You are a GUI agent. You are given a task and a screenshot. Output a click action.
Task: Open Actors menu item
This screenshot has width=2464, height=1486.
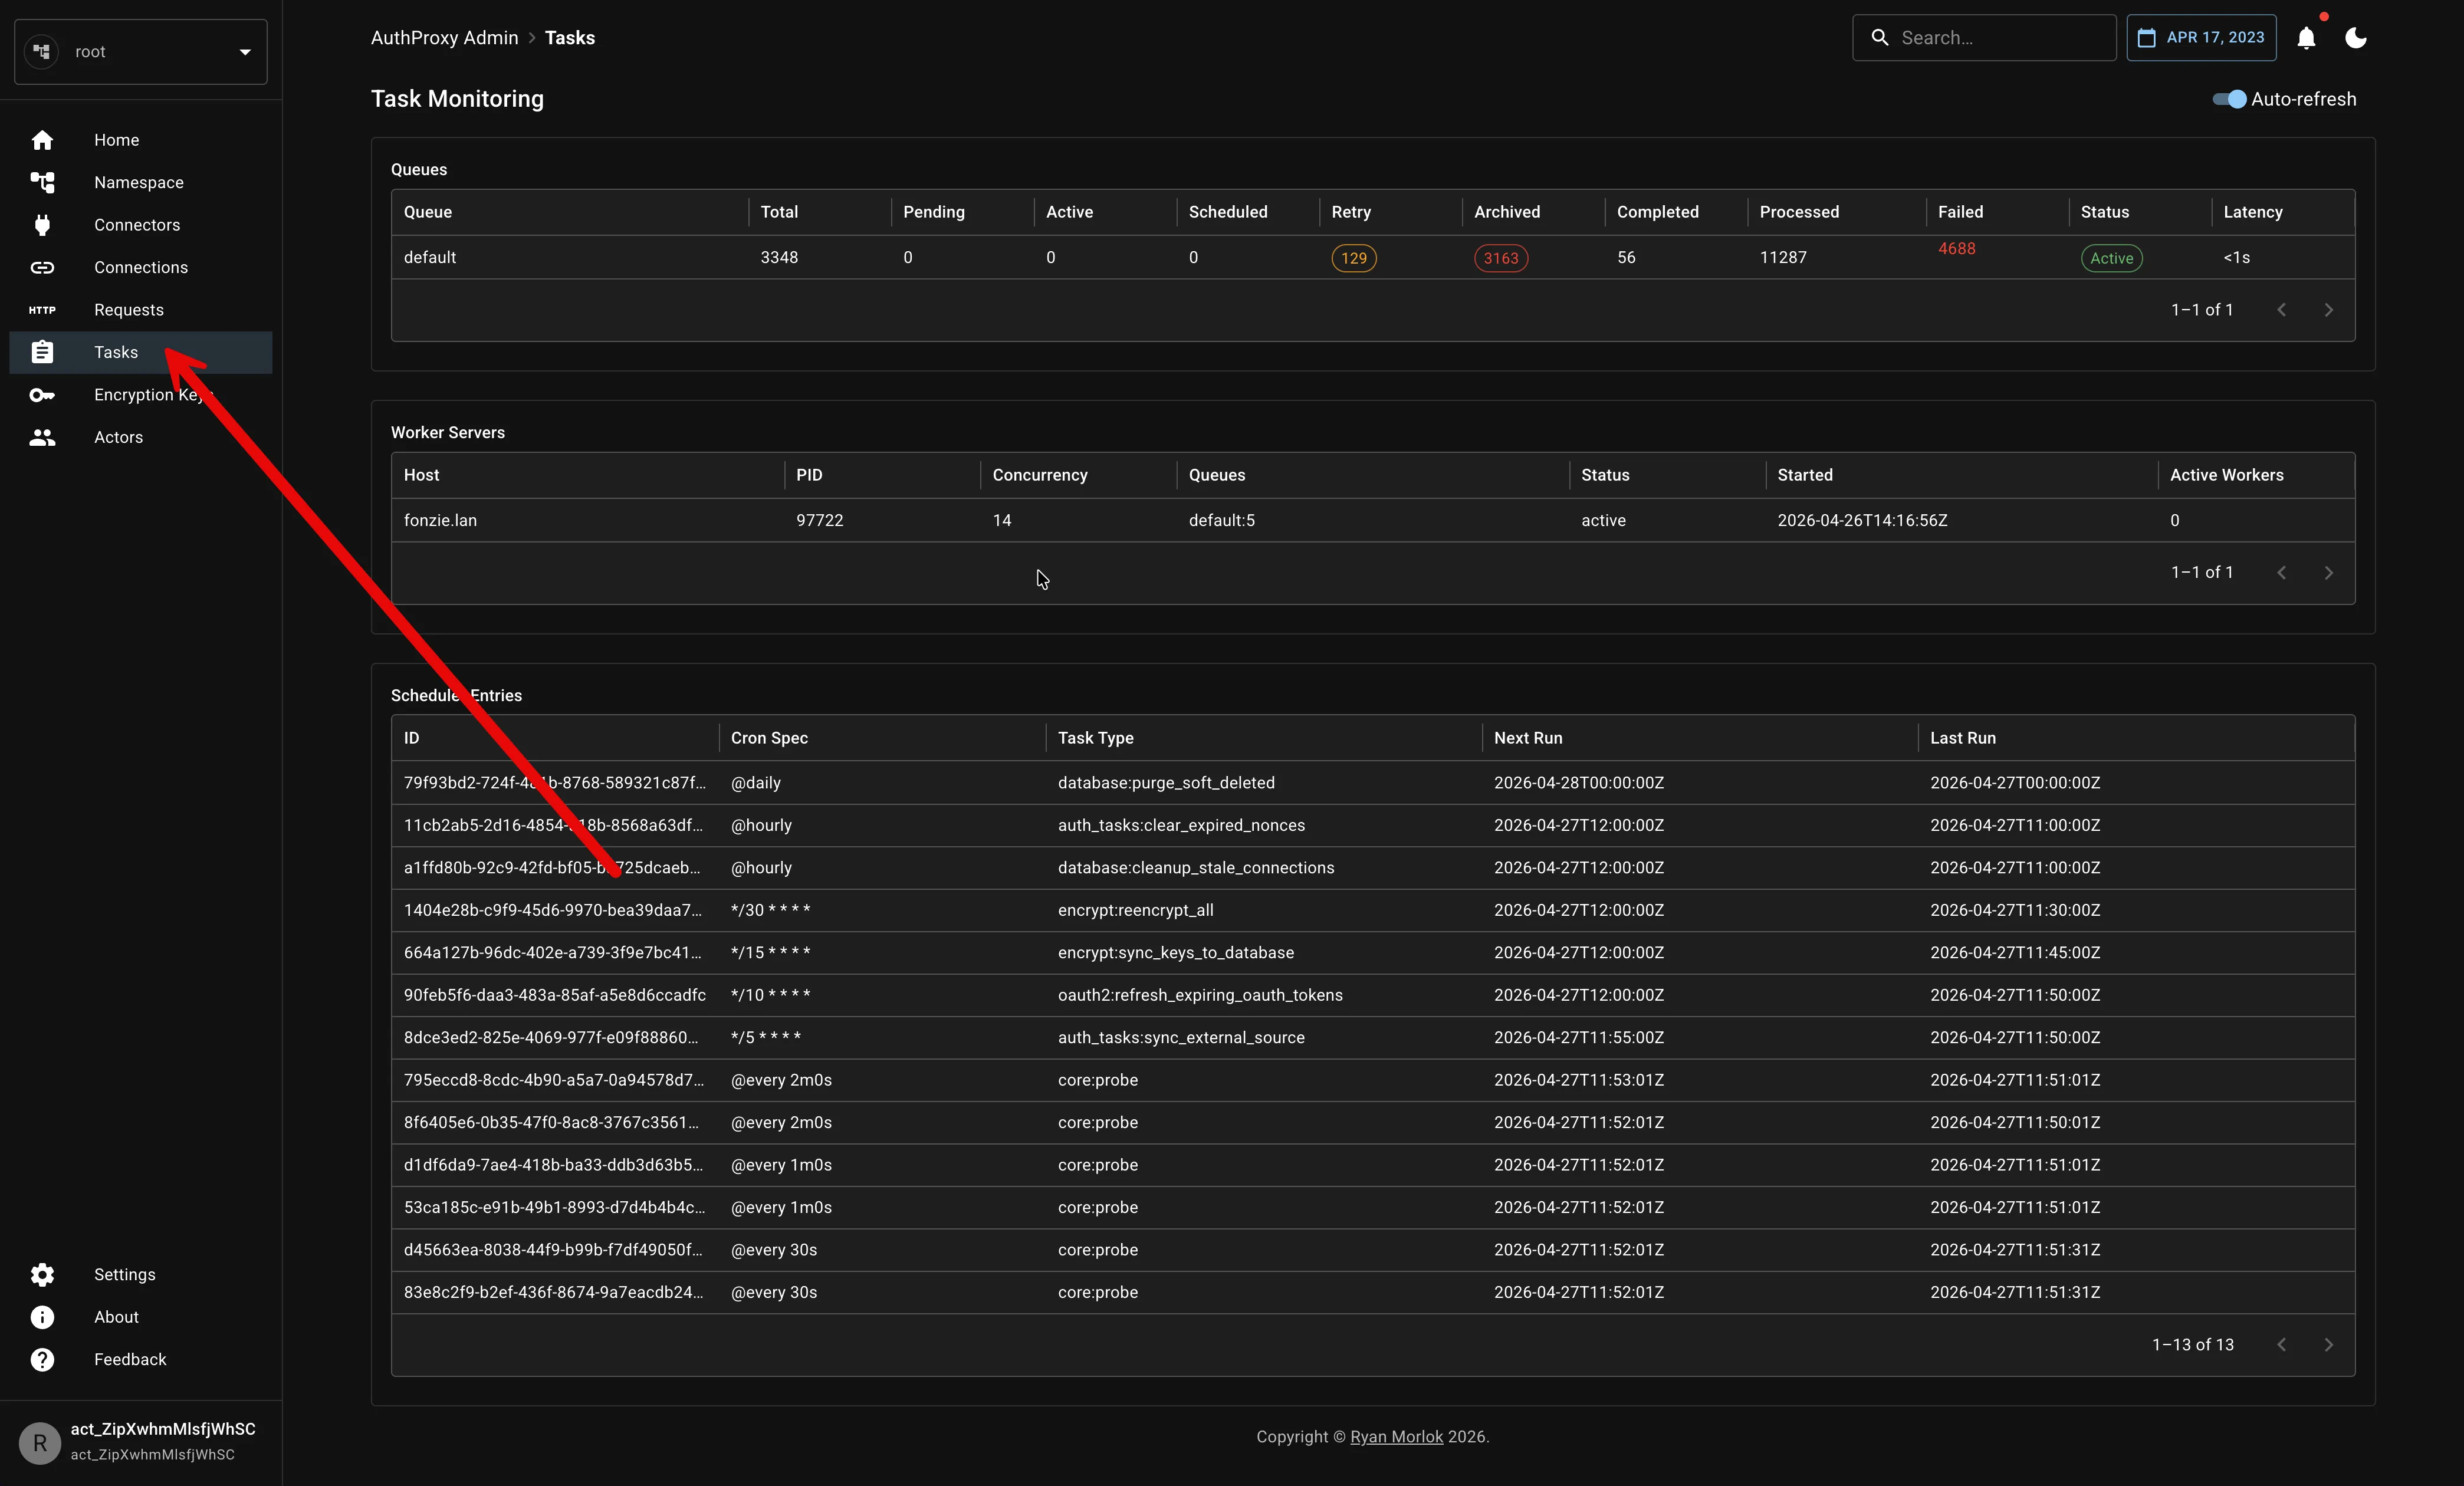tap(141, 437)
